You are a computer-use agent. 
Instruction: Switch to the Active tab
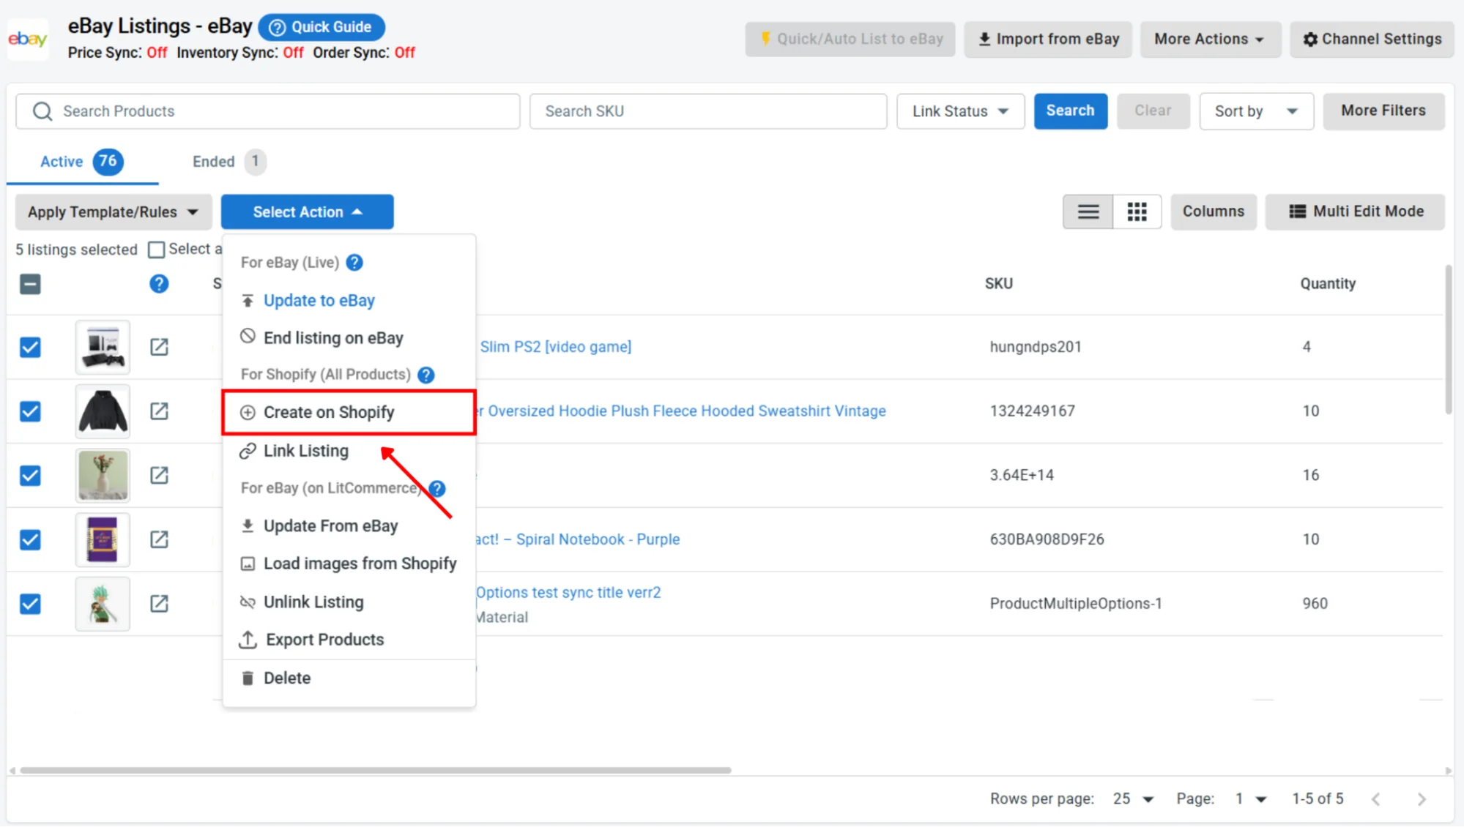pyautogui.click(x=82, y=161)
